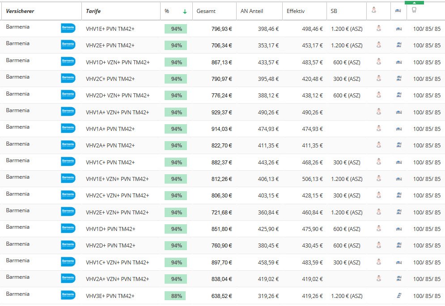Sort by the Gesamt column header
The width and height of the screenshot is (445, 306).
(x=206, y=11)
